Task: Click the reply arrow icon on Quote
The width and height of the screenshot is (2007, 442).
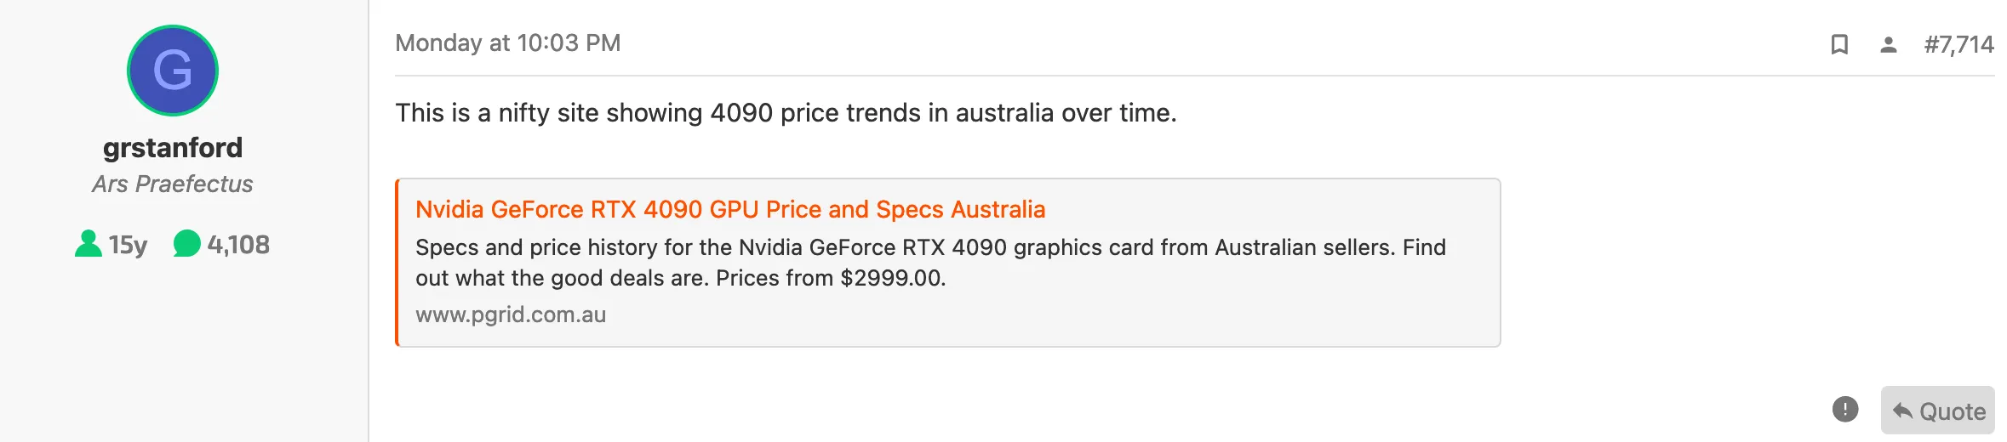Action: pos(1902,411)
